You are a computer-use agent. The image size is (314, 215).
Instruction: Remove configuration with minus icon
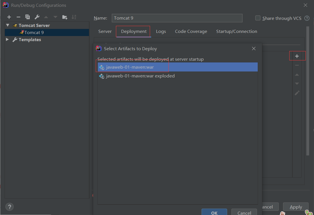coord(18,17)
